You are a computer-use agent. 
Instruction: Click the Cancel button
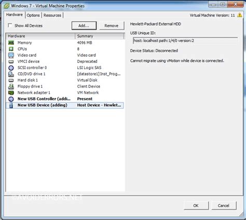(224, 205)
